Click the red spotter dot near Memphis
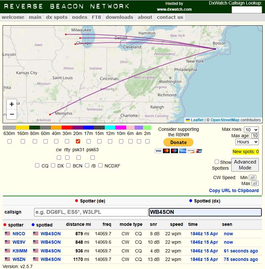Screen dimensions: 265x269 click(50, 115)
